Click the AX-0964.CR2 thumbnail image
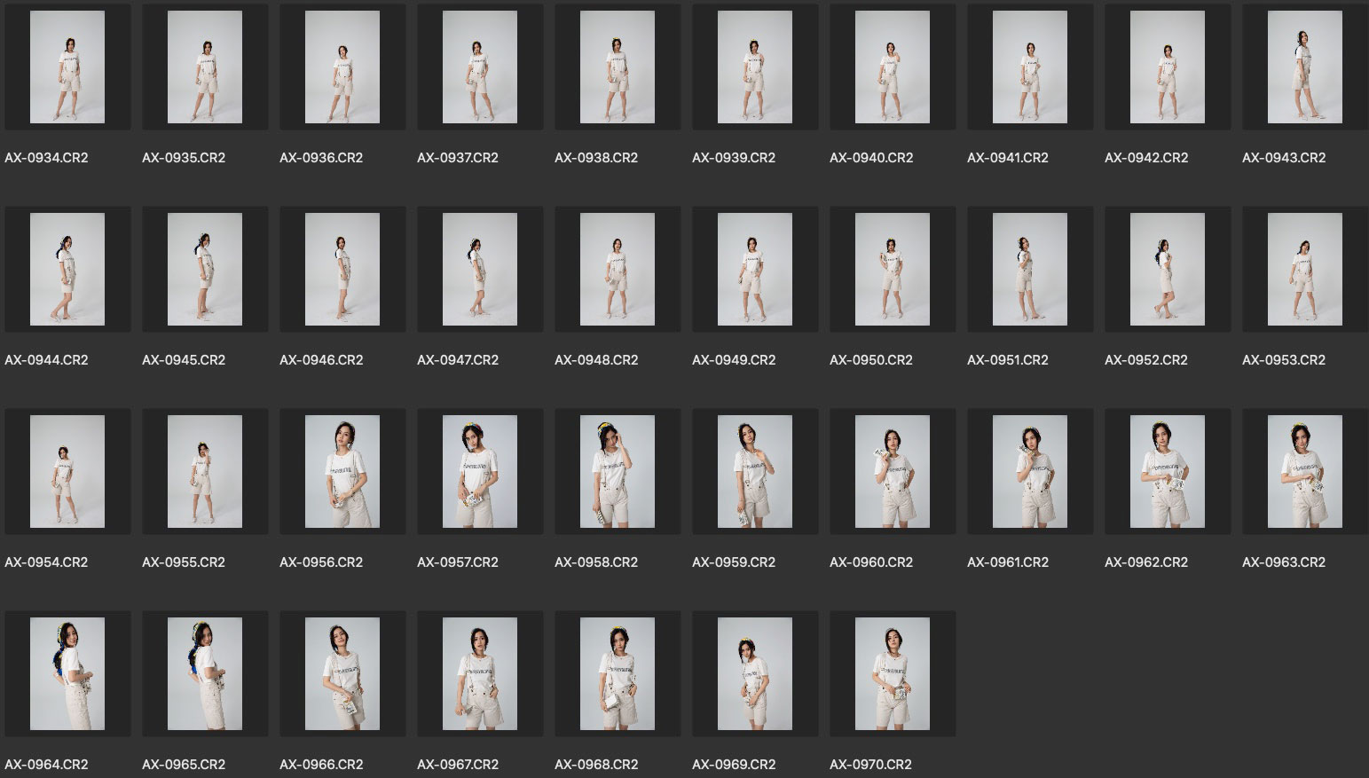 click(x=67, y=674)
